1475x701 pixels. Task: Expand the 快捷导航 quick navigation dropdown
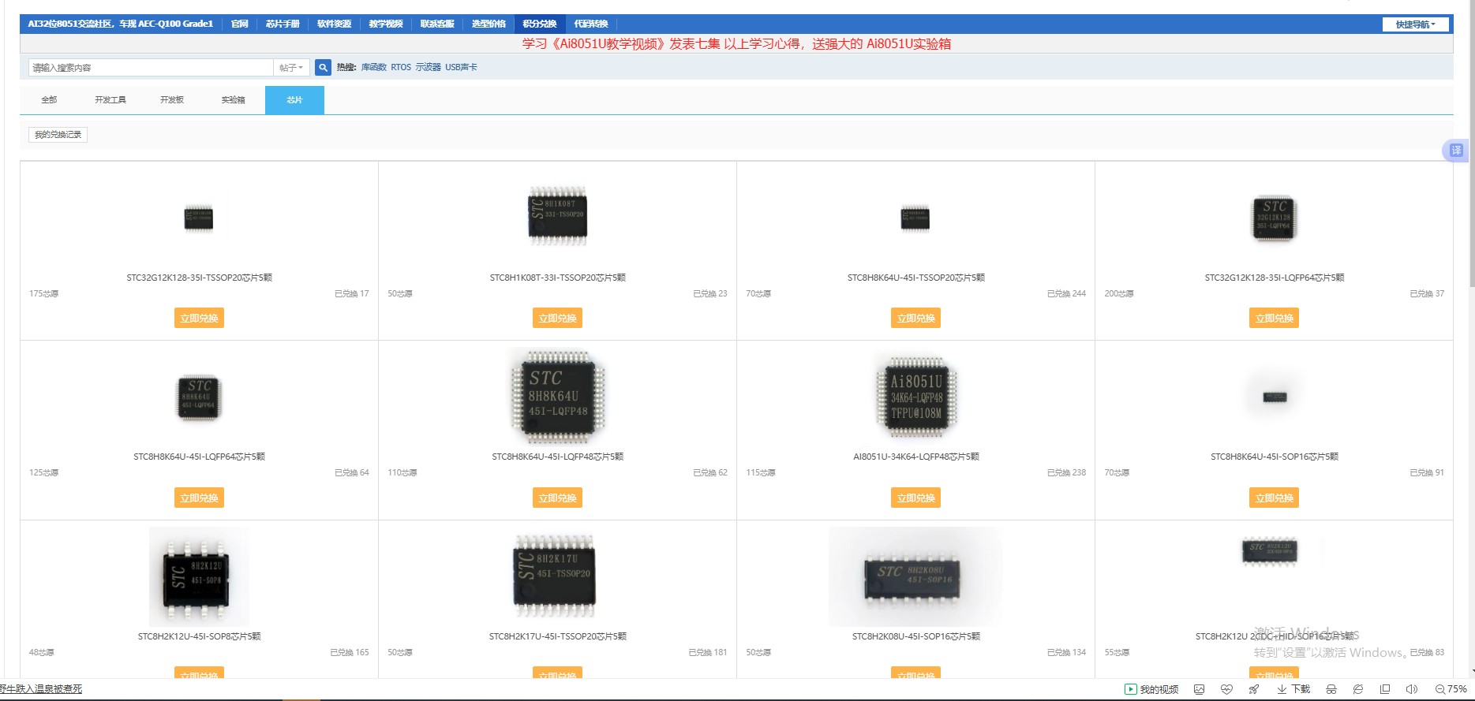[1416, 24]
